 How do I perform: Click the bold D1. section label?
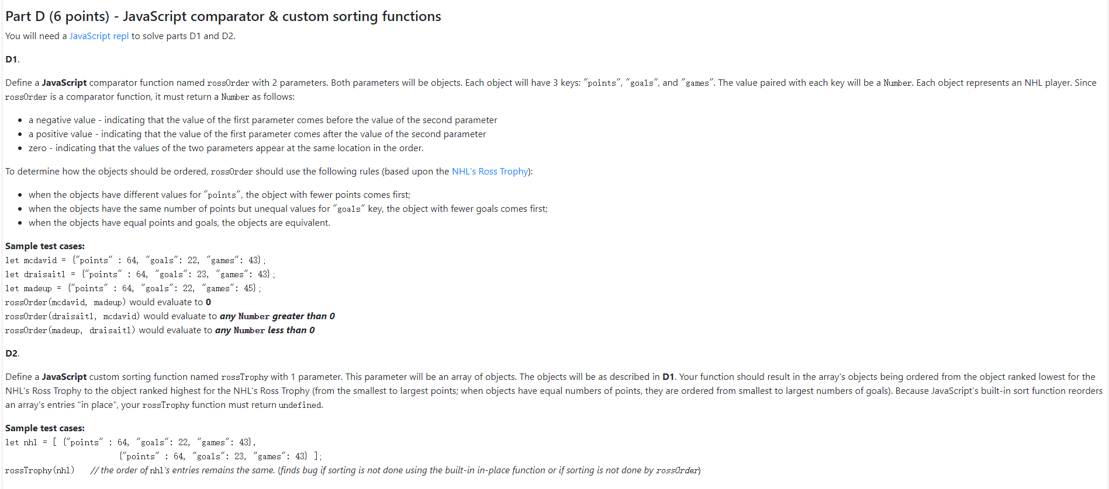coord(12,60)
